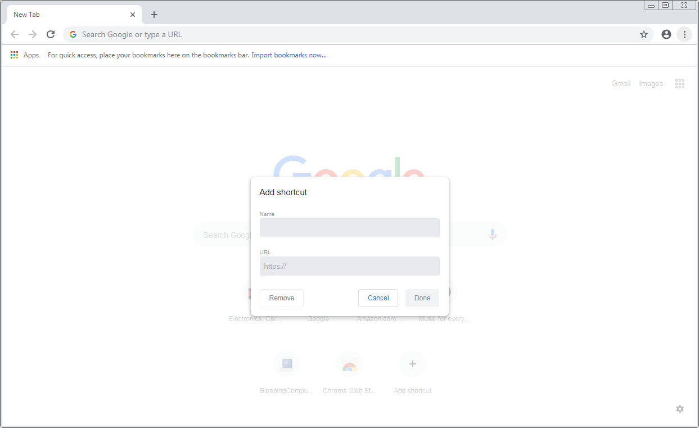
Task: Open Chrome's three-dot menu
Action: coord(684,34)
